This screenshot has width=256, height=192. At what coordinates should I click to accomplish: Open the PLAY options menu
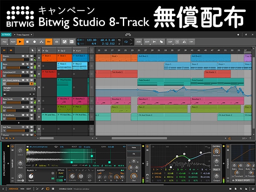pos(13,42)
